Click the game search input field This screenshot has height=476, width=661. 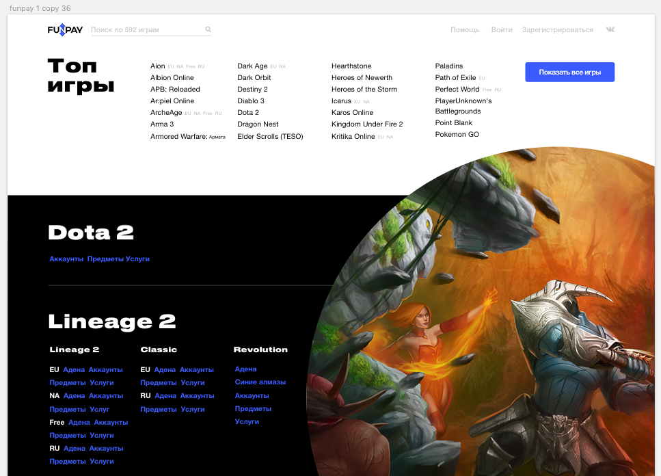[146, 30]
